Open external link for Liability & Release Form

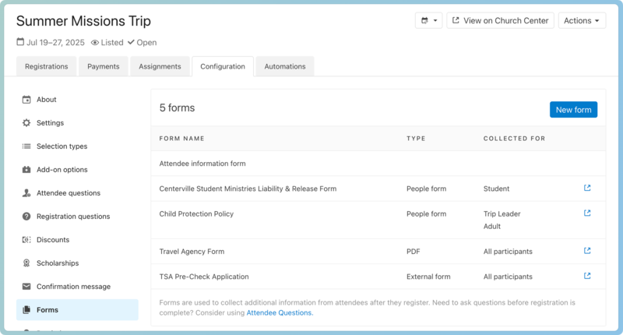click(x=587, y=188)
